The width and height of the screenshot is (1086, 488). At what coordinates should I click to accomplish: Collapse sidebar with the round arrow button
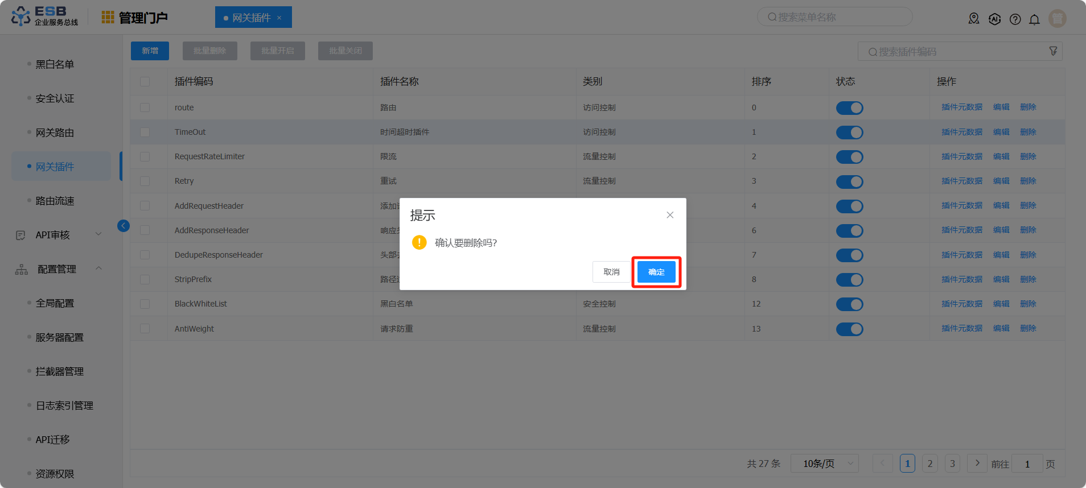(x=124, y=226)
